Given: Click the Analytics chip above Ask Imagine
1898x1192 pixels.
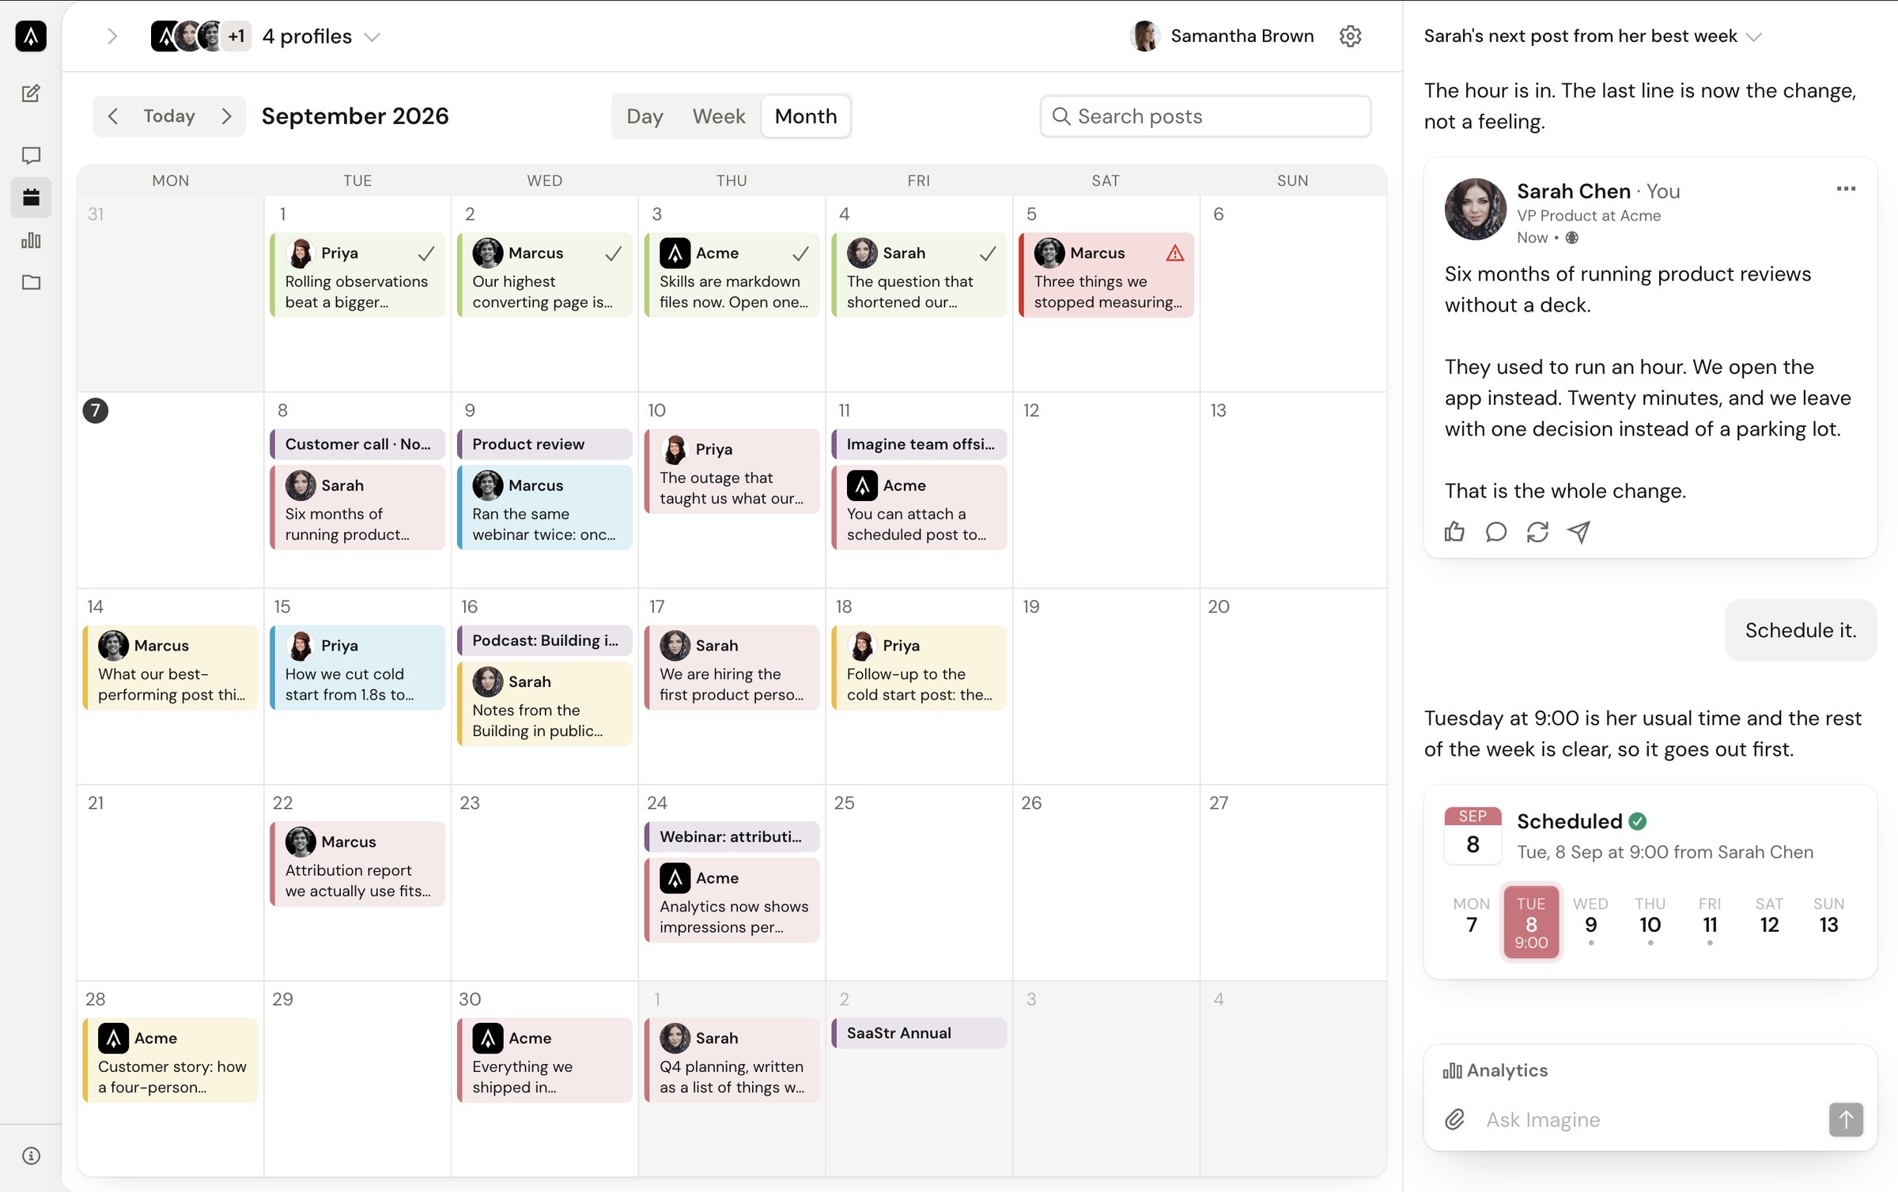Looking at the screenshot, I should pyautogui.click(x=1495, y=1070).
